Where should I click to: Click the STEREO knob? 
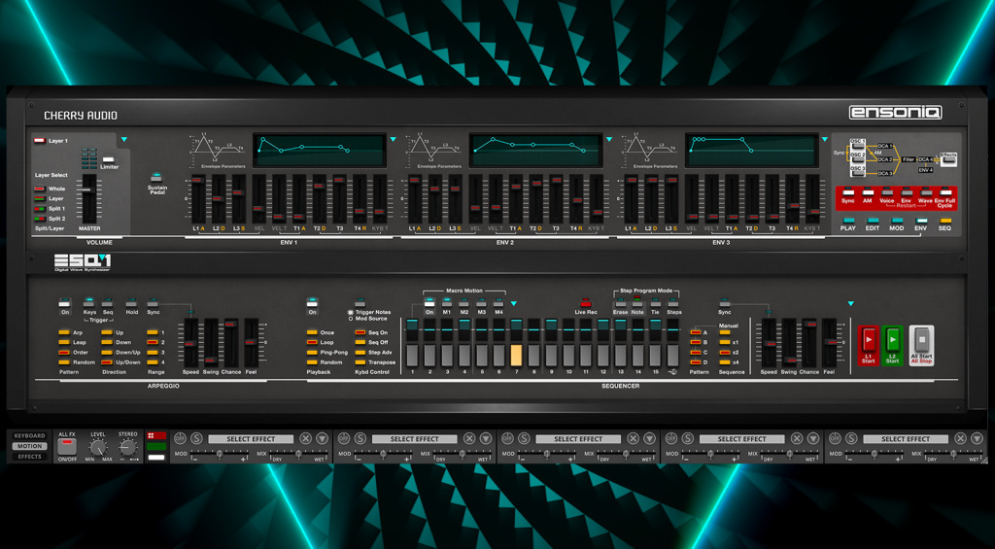point(127,448)
